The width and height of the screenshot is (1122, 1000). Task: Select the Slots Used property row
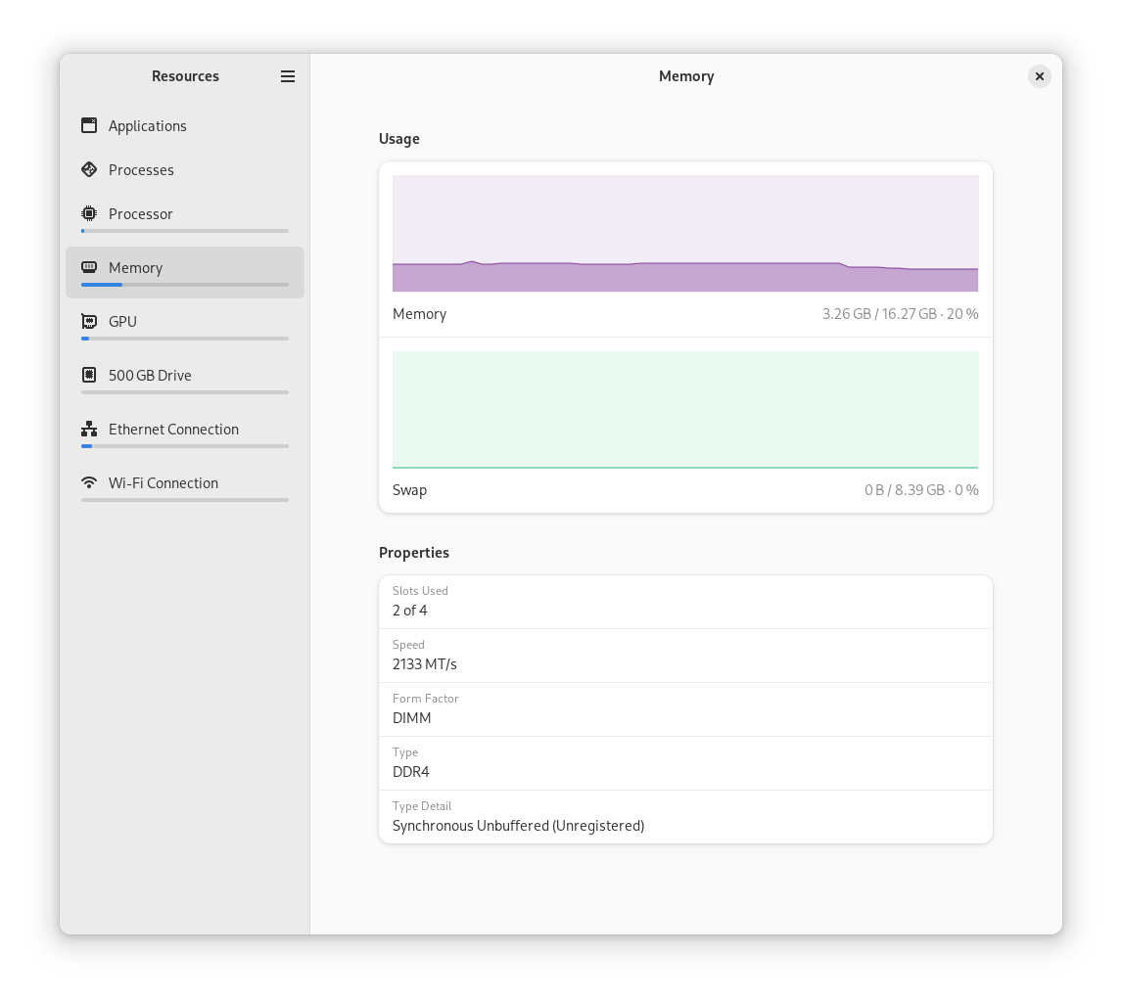[x=685, y=602]
